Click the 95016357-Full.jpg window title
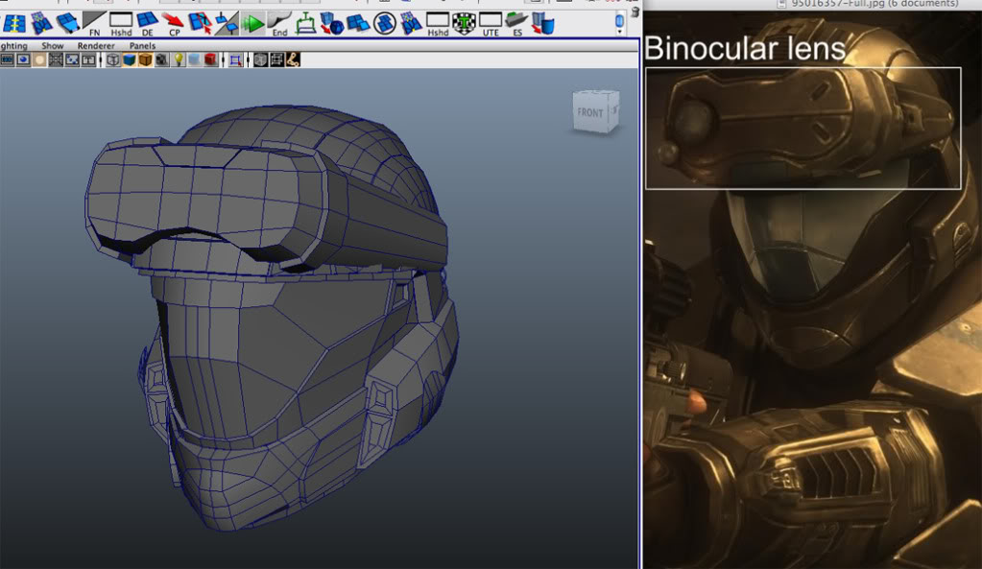The height and width of the screenshot is (569, 982). pyautogui.click(x=874, y=3)
